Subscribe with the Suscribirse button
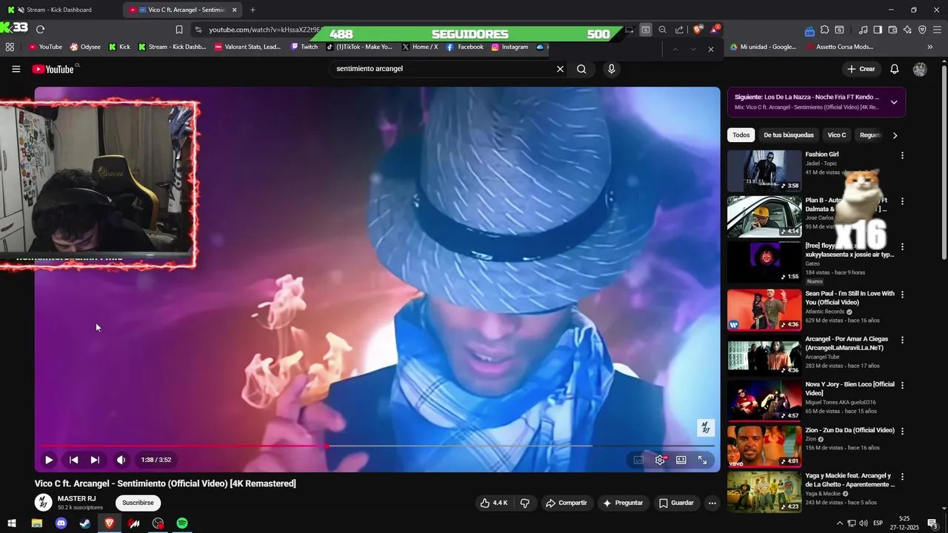The image size is (948, 533). click(x=138, y=503)
